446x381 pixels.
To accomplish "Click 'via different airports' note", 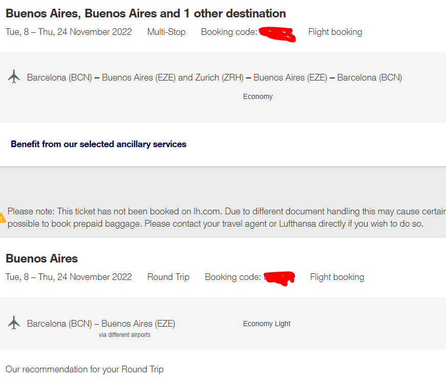I will point(124,335).
